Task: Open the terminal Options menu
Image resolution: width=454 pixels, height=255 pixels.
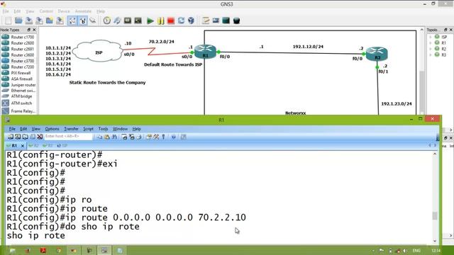Action: [52, 129]
